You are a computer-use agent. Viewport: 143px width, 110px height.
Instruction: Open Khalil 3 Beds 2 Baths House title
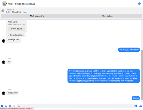point(21,4)
